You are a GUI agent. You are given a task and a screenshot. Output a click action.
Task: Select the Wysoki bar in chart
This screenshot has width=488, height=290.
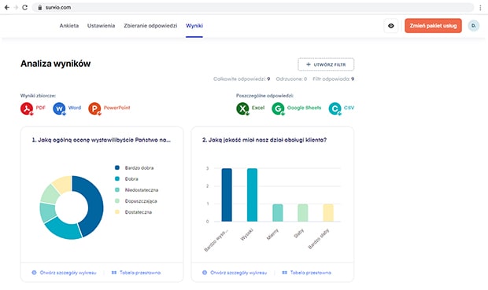(253, 195)
